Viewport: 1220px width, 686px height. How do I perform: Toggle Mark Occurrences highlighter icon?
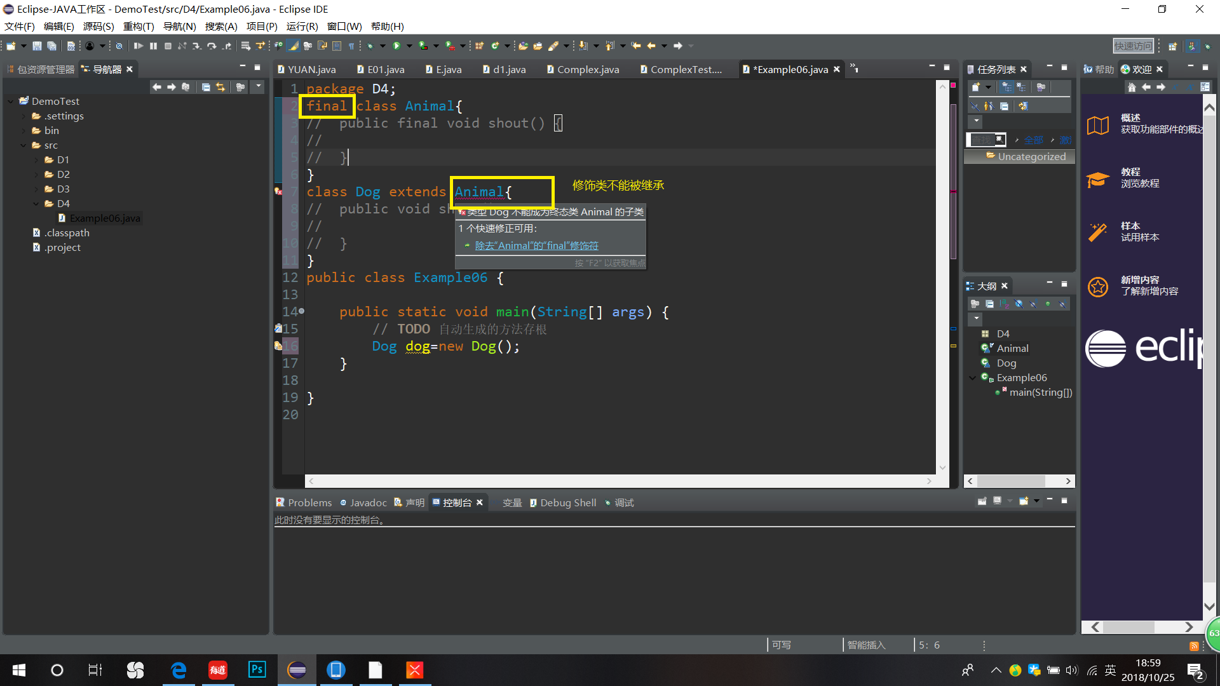click(x=293, y=46)
